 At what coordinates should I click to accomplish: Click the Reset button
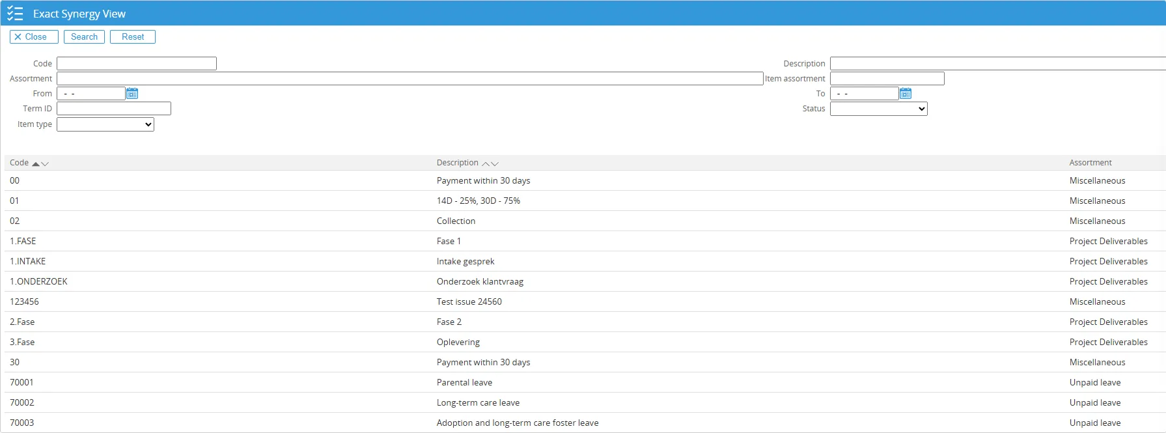pyautogui.click(x=133, y=37)
